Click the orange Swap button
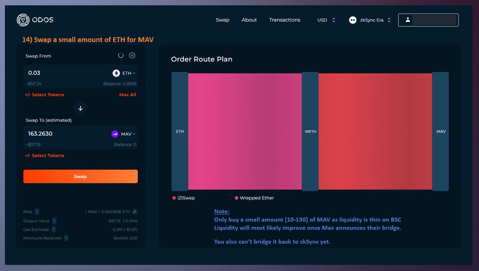The image size is (479, 271). pos(81,176)
